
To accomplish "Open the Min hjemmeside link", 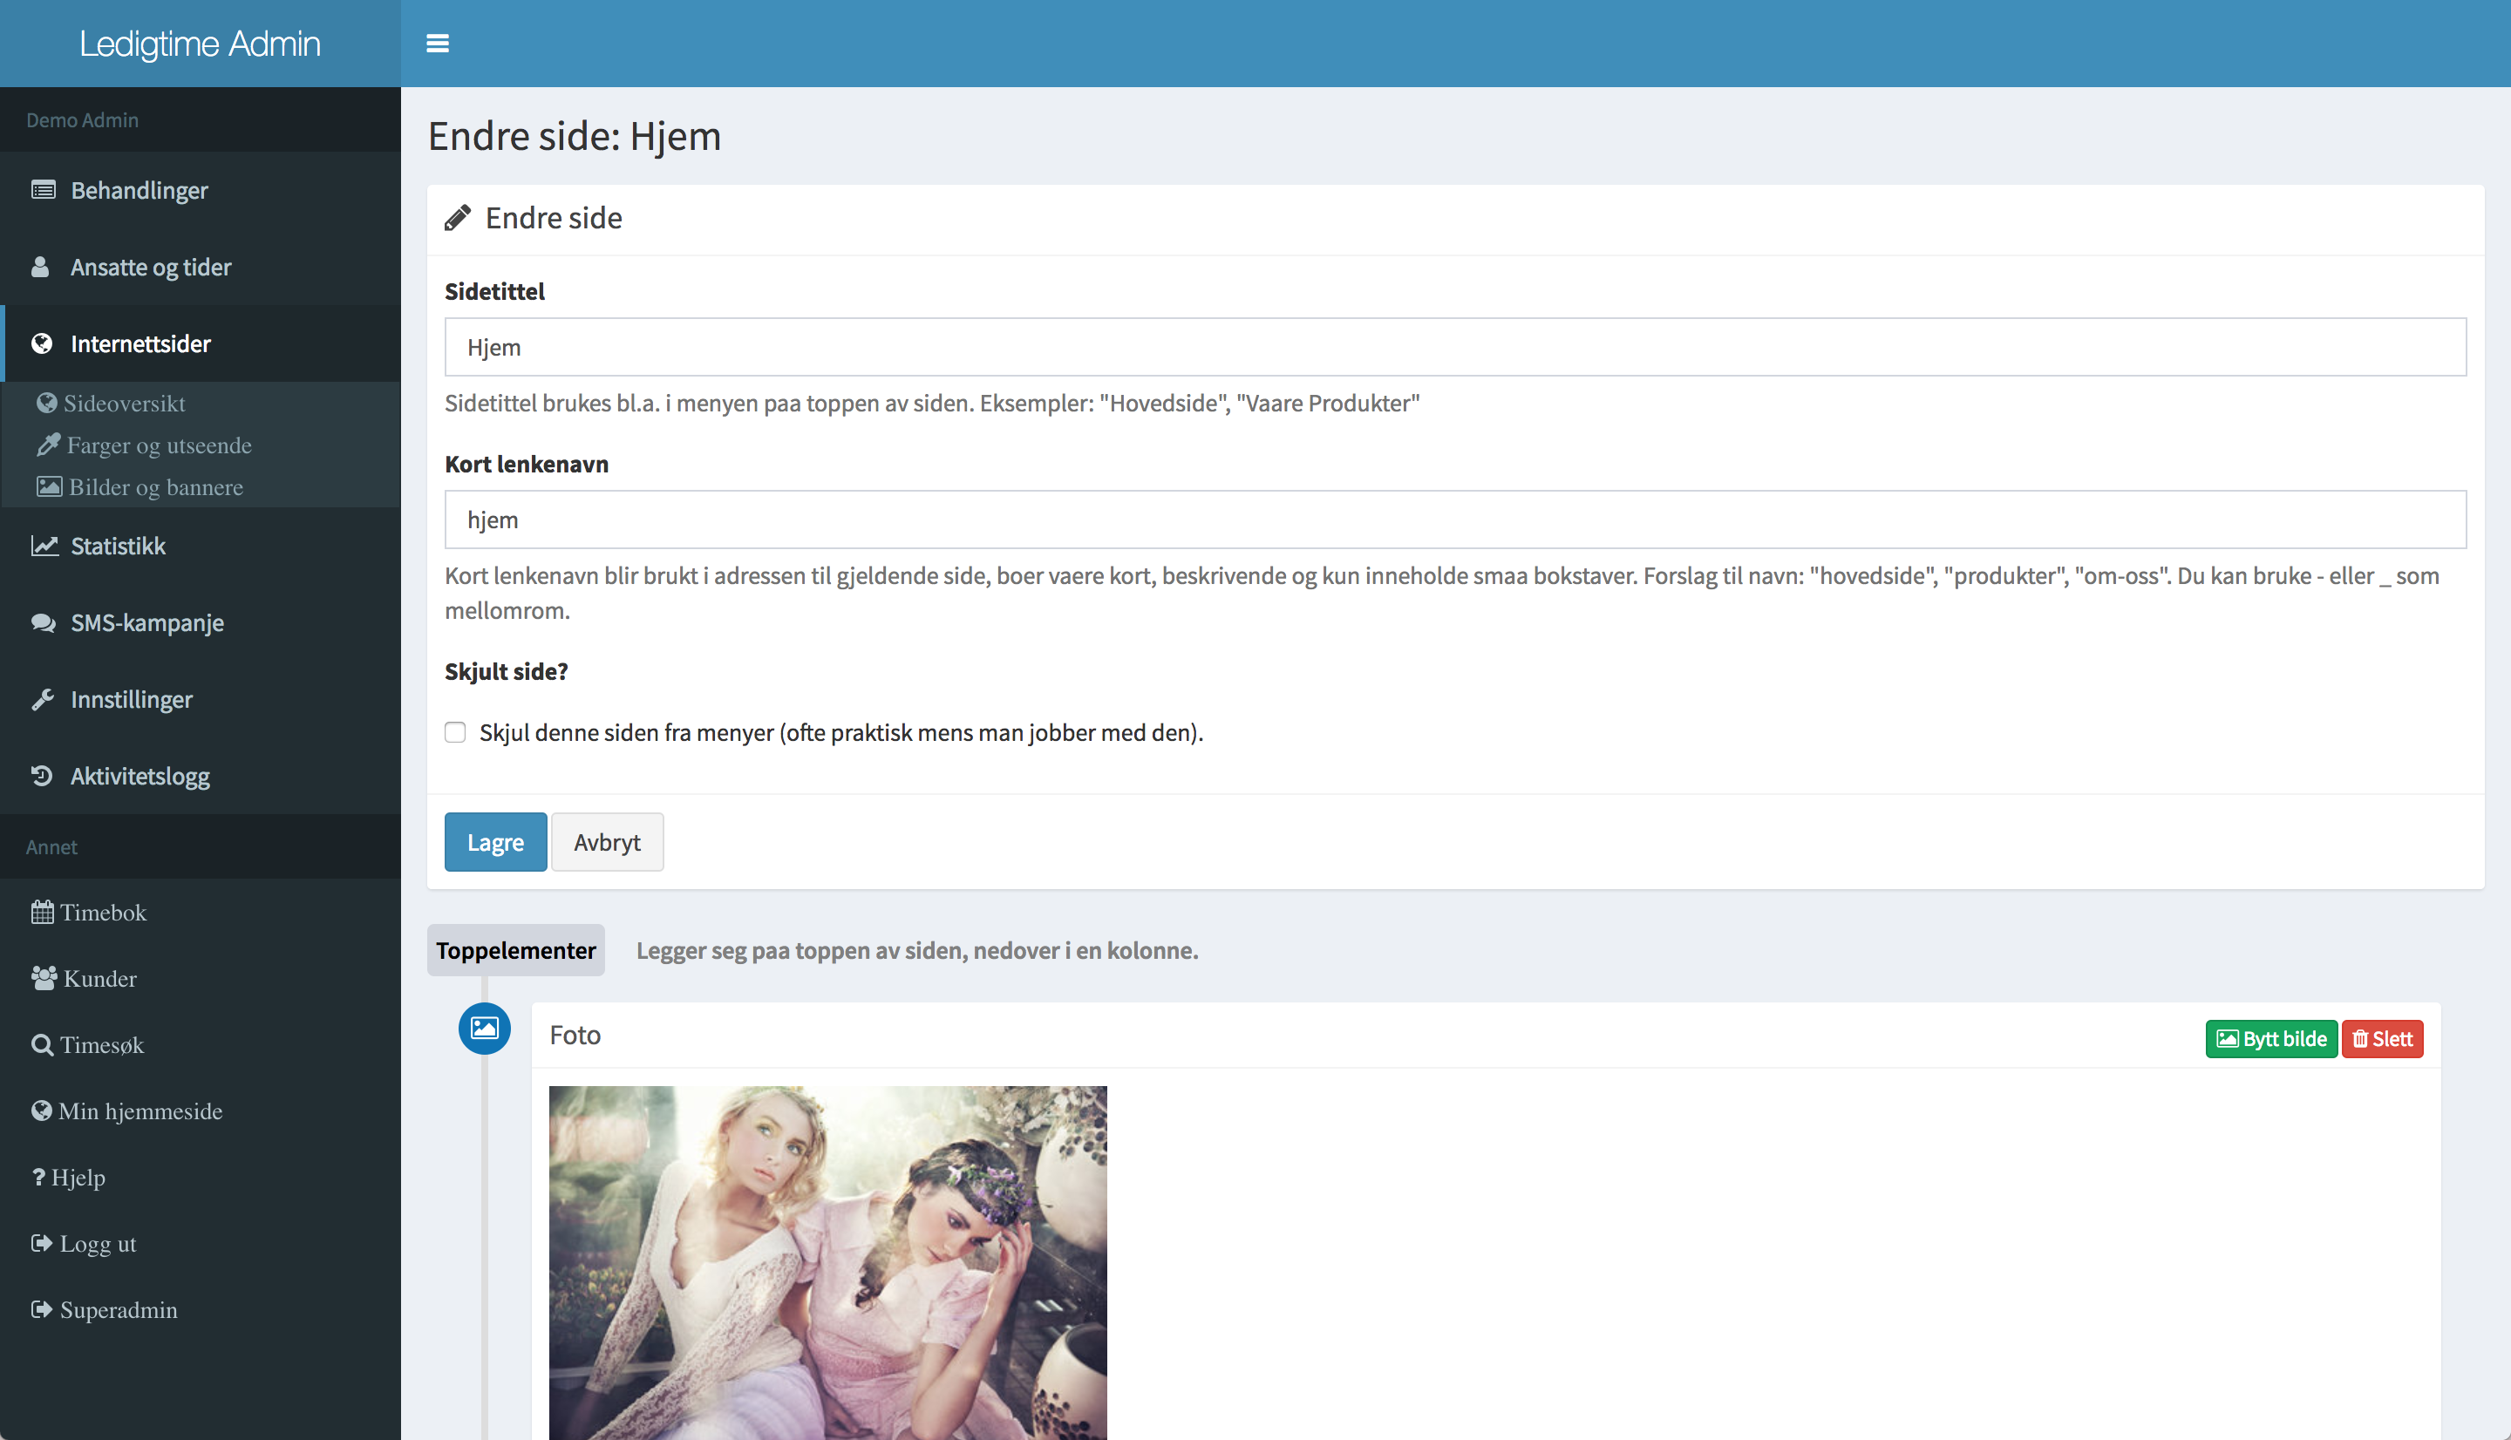I will coord(140,1111).
